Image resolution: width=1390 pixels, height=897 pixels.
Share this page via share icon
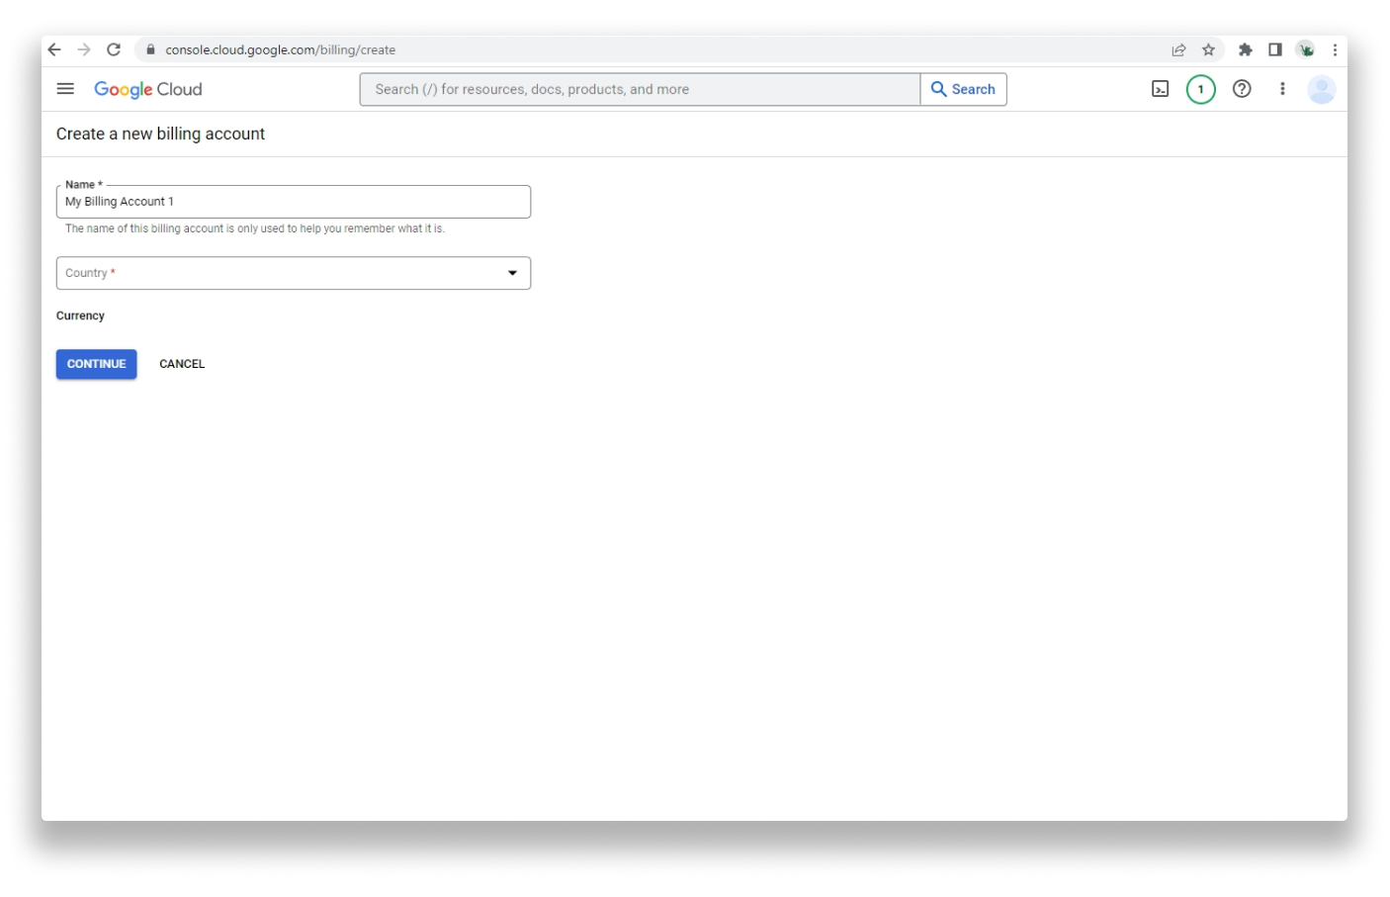[x=1178, y=49]
